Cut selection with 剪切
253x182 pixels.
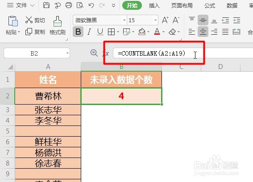pos(35,20)
